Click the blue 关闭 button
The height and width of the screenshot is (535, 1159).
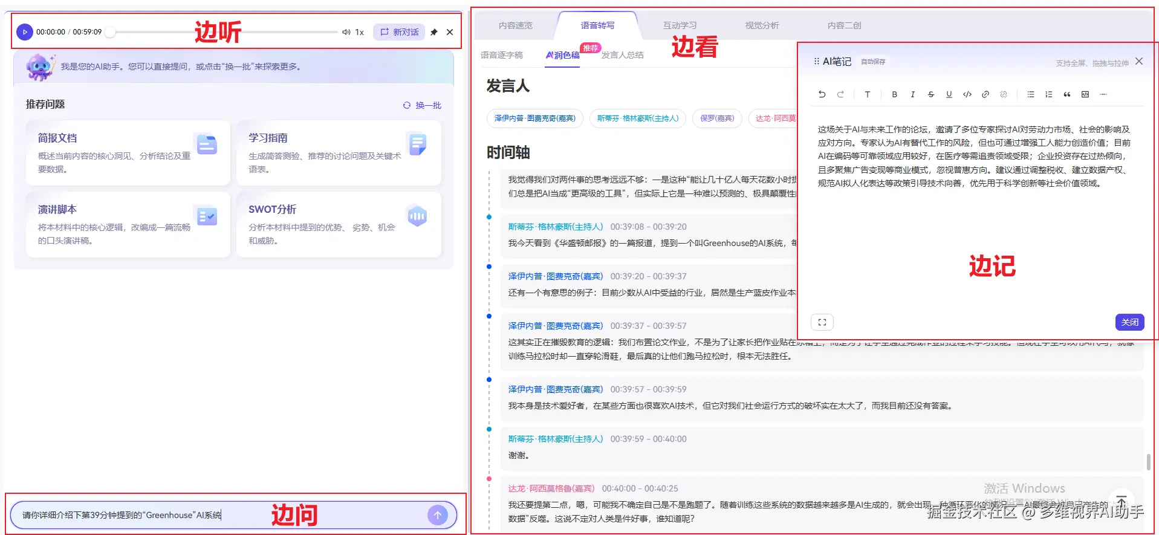coord(1129,322)
